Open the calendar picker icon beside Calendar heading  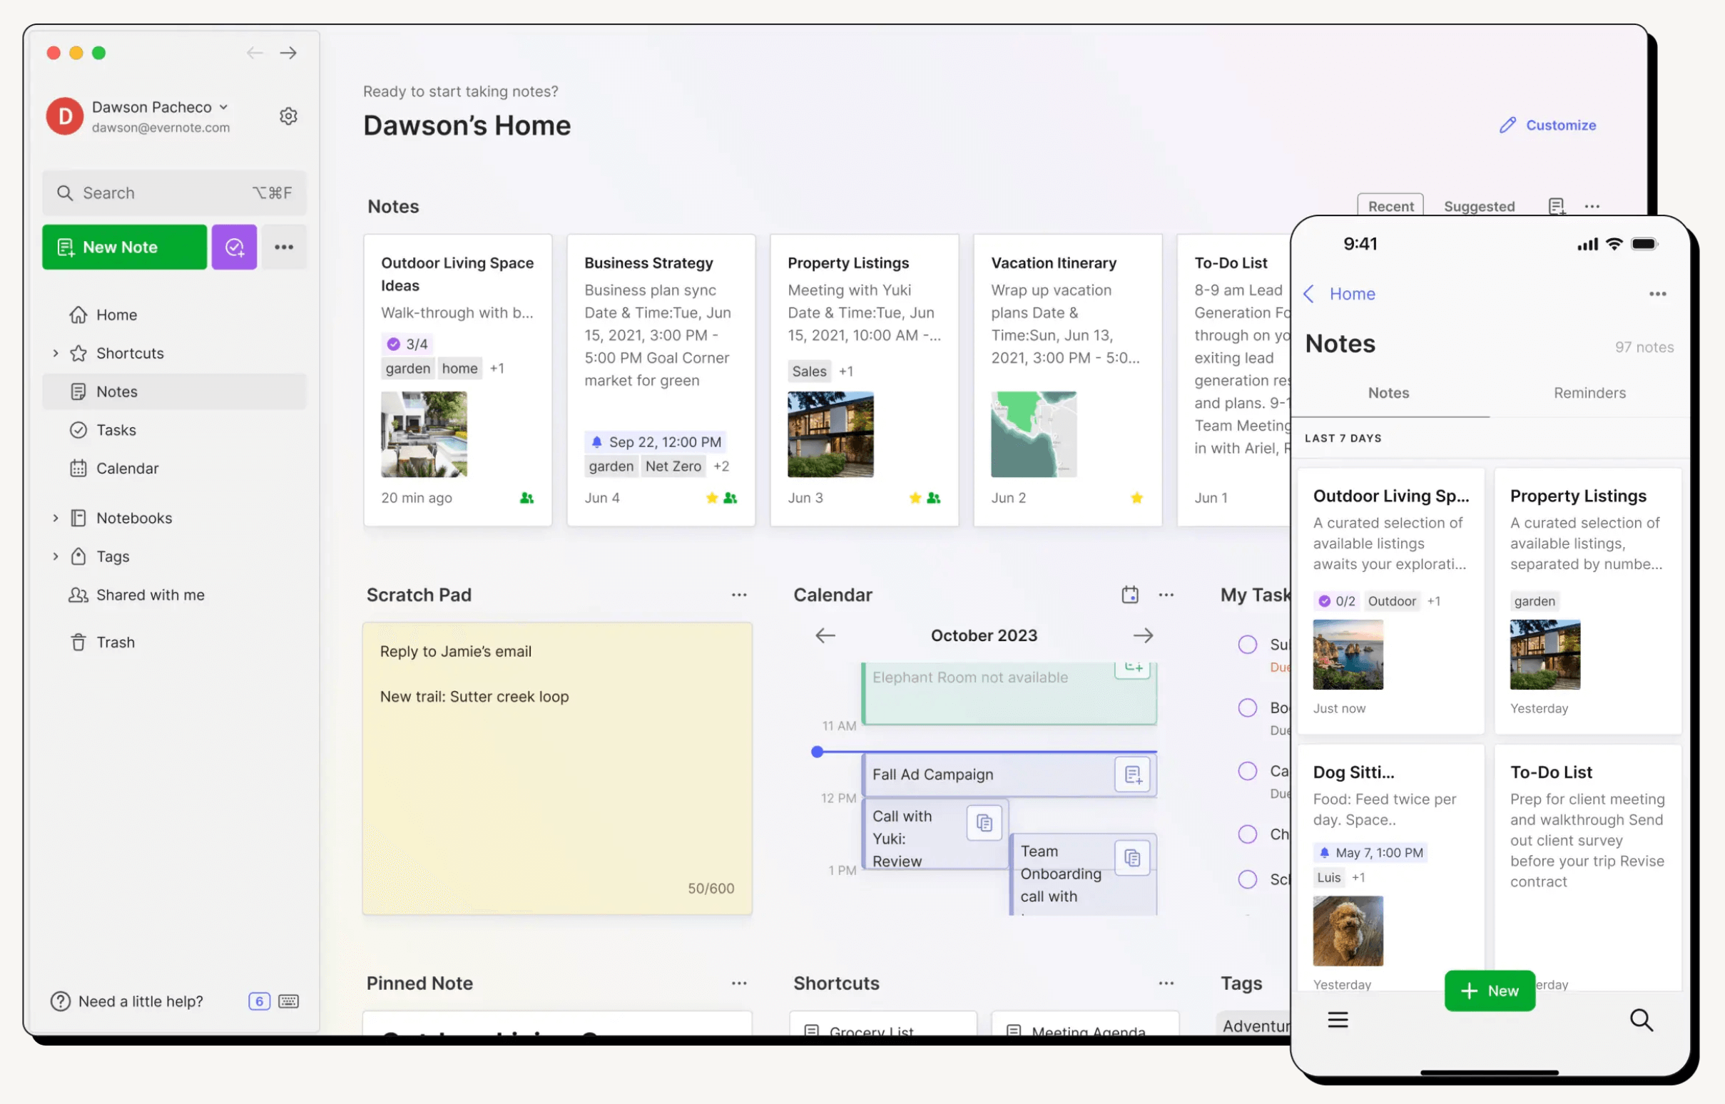1130,594
